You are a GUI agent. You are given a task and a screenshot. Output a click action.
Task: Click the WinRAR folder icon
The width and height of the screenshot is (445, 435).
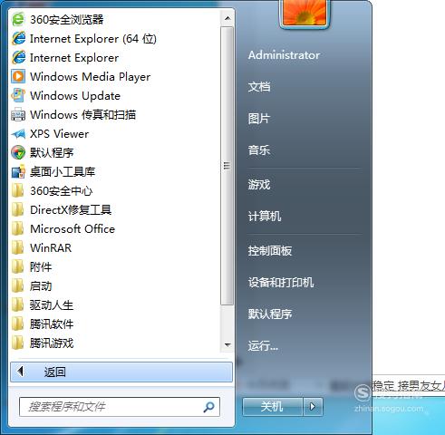click(x=18, y=247)
